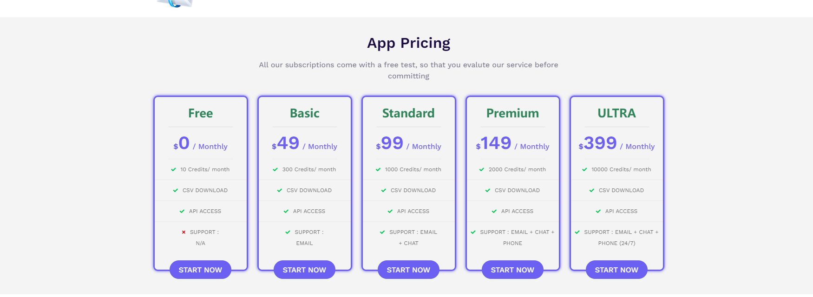Click the Free plan CSV DOWNLOAD checkmark
Screen dimensions: 813x297
176,190
